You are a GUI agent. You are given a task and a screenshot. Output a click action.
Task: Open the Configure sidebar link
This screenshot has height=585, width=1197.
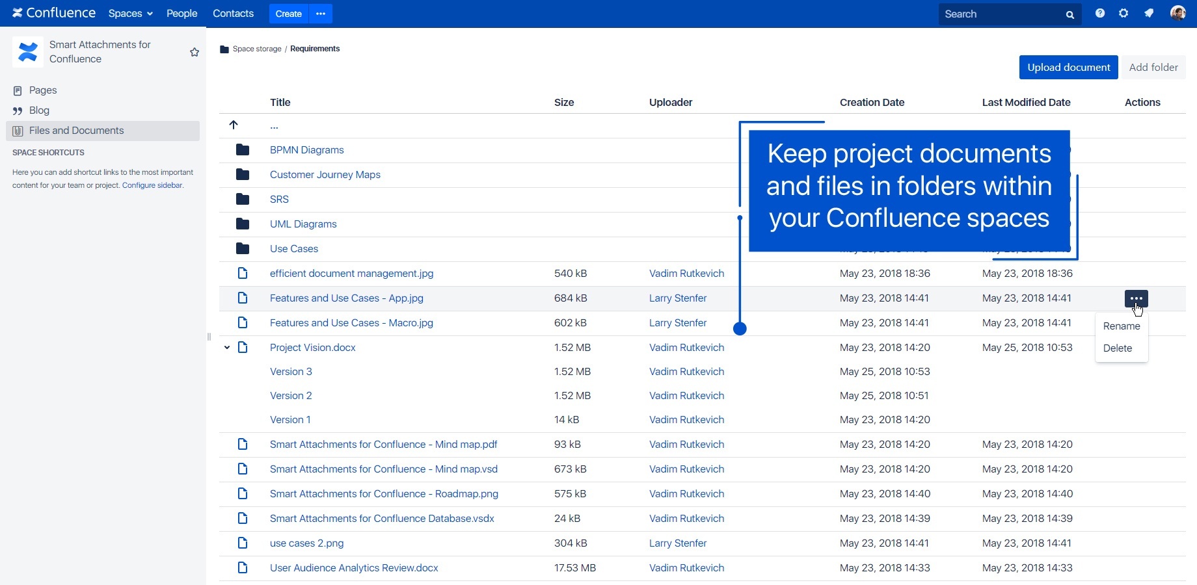pos(152,185)
